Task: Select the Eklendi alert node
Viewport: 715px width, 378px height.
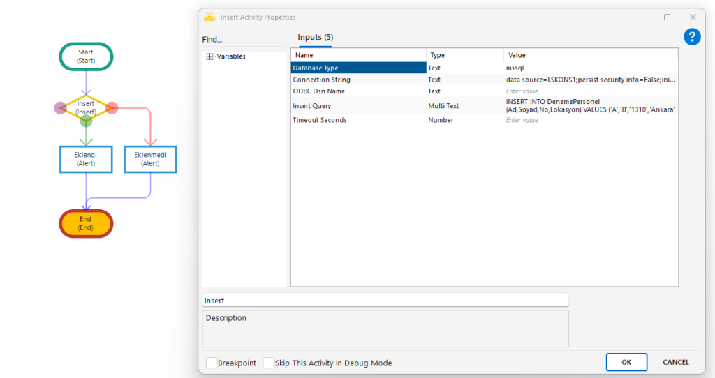Action: (86, 159)
